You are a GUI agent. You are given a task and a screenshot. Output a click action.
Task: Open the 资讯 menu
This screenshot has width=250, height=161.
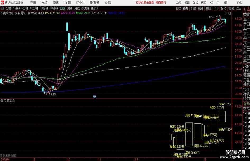click(x=56, y=3)
